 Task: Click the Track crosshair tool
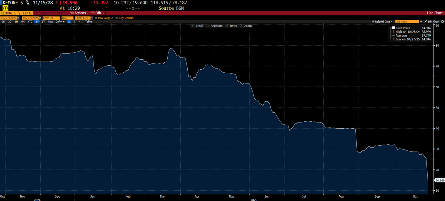(x=198, y=26)
